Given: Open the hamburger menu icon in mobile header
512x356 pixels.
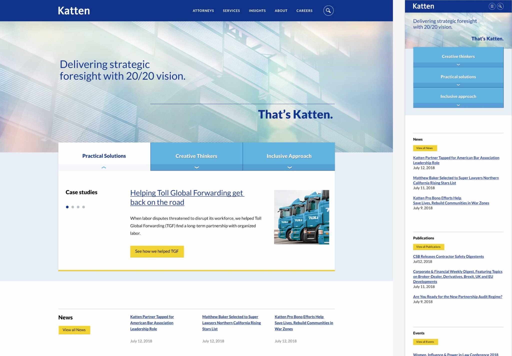Looking at the screenshot, I should (x=492, y=6).
